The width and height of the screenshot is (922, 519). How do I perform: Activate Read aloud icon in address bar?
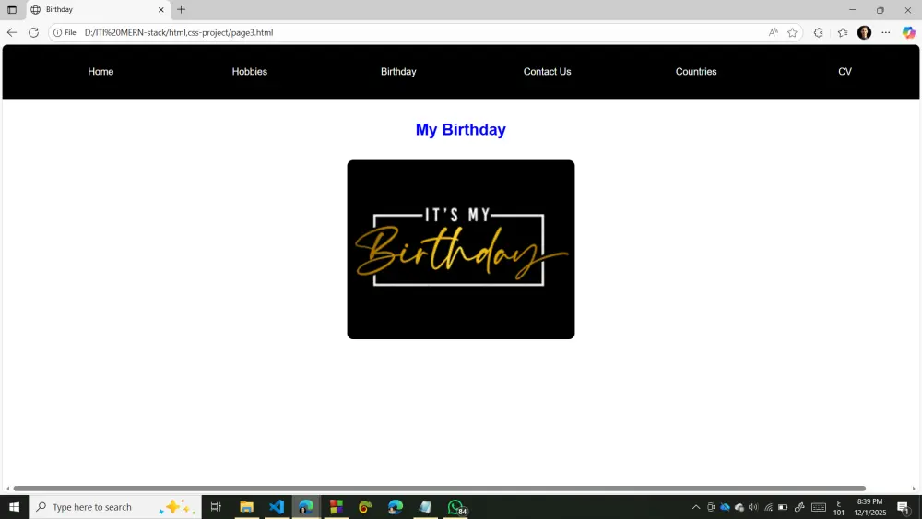pos(774,33)
